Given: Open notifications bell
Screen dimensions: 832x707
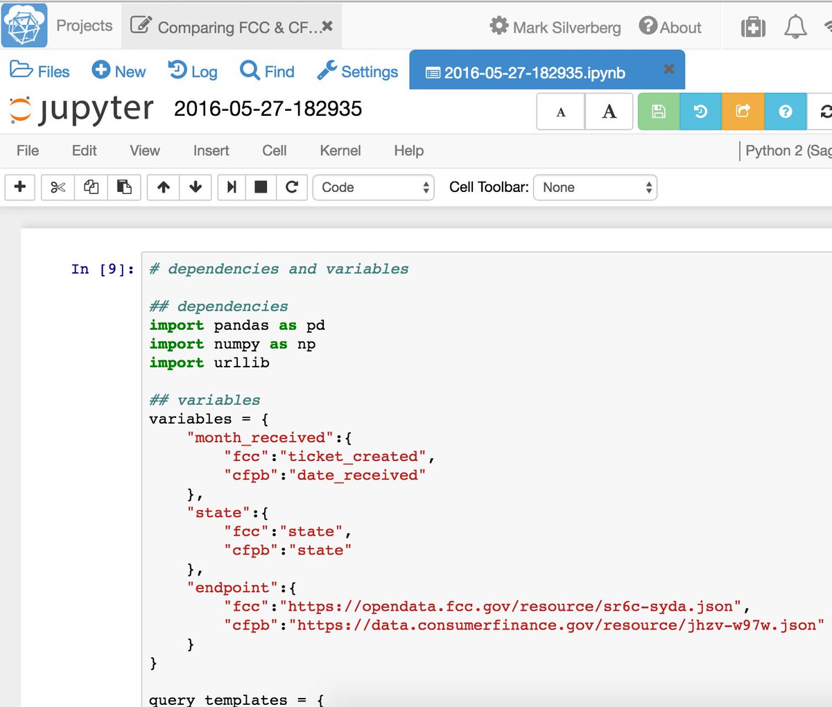Looking at the screenshot, I should 795,27.
